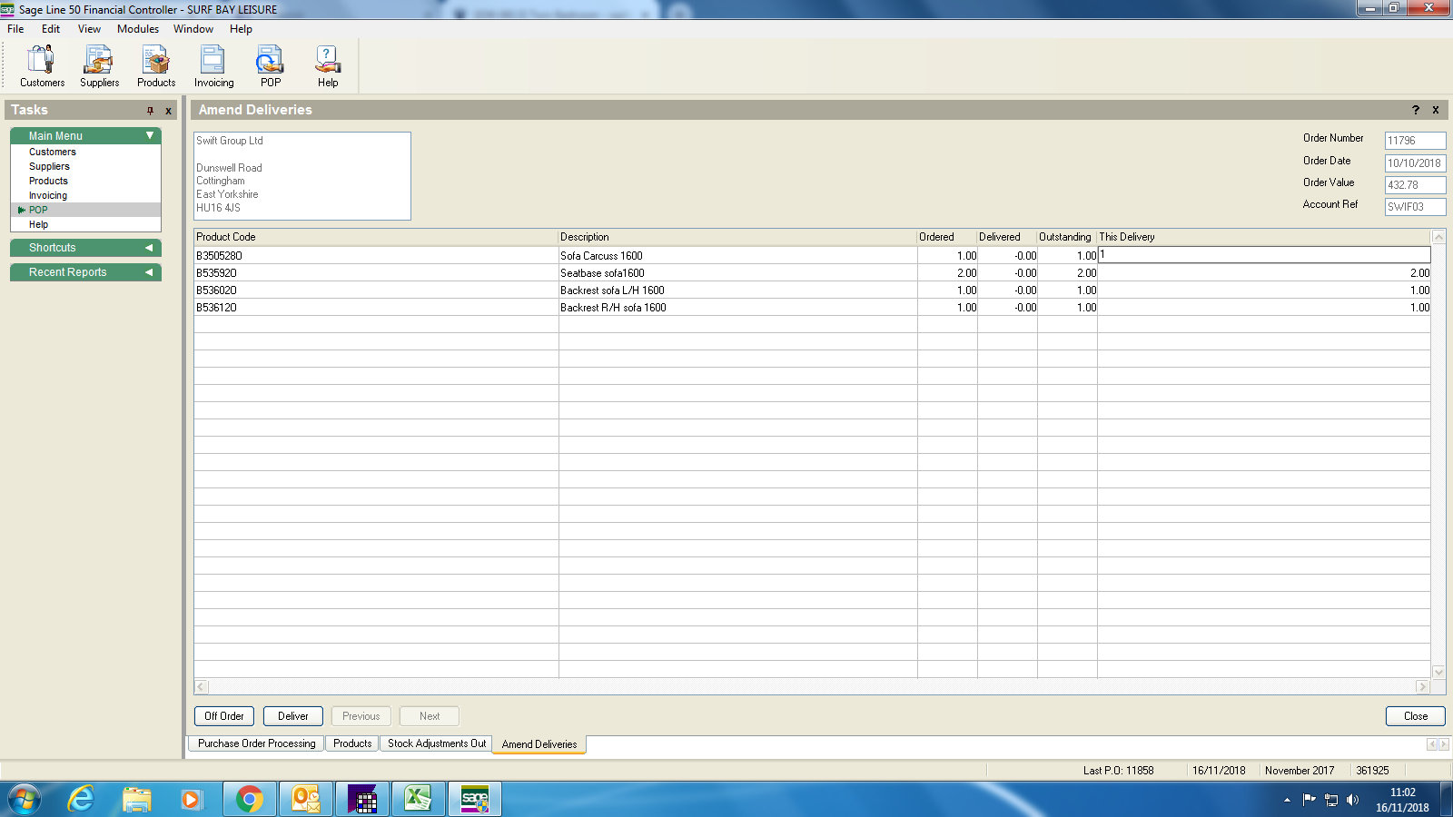1453x817 pixels.
Task: Click the Order Value field
Action: coord(1415,185)
